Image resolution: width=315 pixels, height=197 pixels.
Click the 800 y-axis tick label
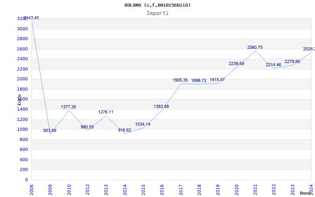pos(24,139)
